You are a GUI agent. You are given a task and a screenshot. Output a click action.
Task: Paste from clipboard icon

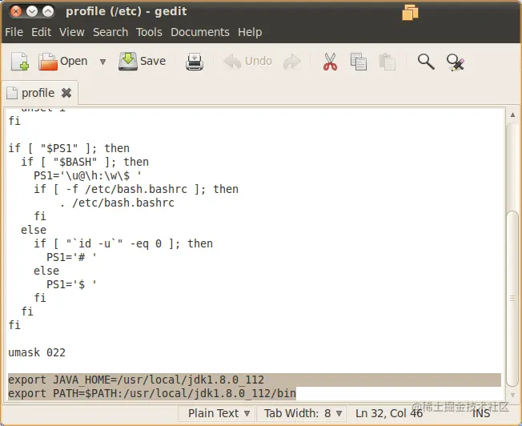click(387, 62)
